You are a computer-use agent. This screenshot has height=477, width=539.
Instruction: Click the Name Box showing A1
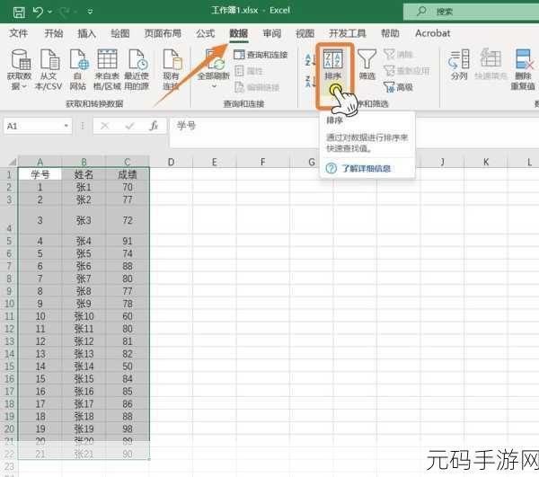(32, 126)
